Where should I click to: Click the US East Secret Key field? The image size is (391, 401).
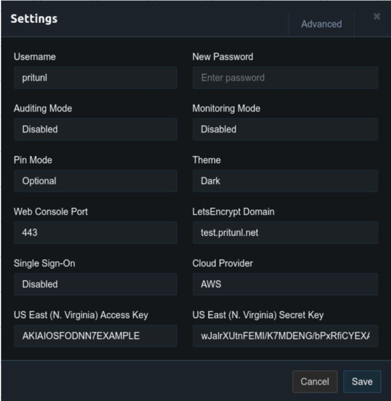coord(285,336)
